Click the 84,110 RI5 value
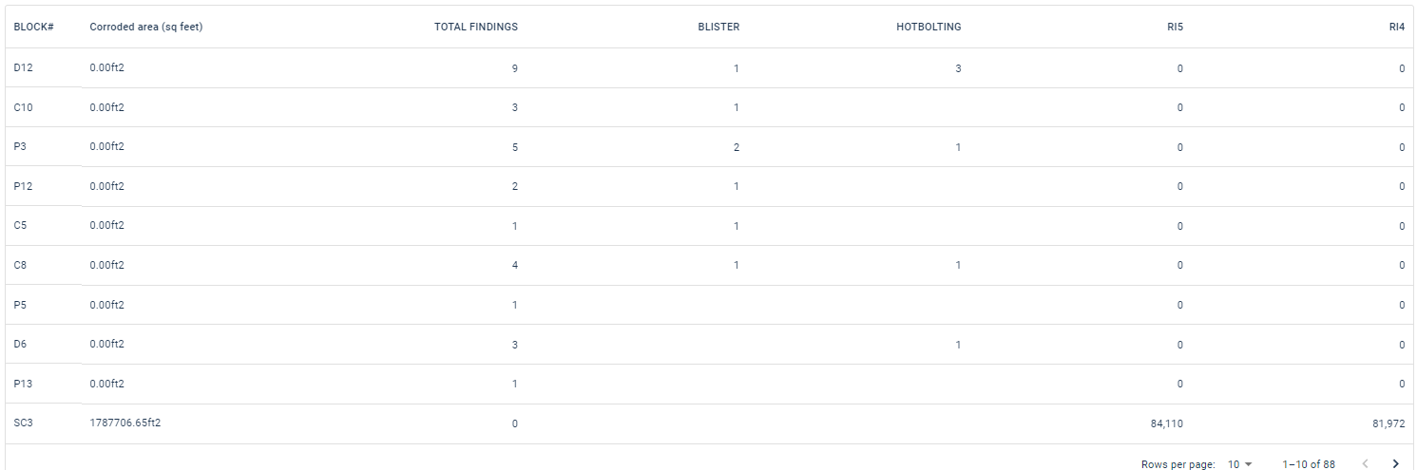The height and width of the screenshot is (470, 1417). click(x=1166, y=423)
